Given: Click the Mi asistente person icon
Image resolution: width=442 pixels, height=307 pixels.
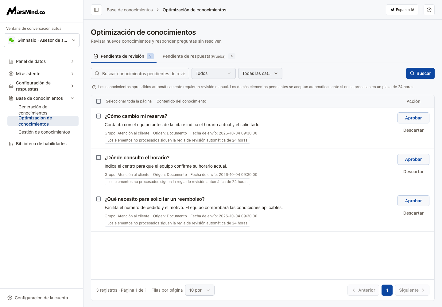Looking at the screenshot, I should (11, 74).
